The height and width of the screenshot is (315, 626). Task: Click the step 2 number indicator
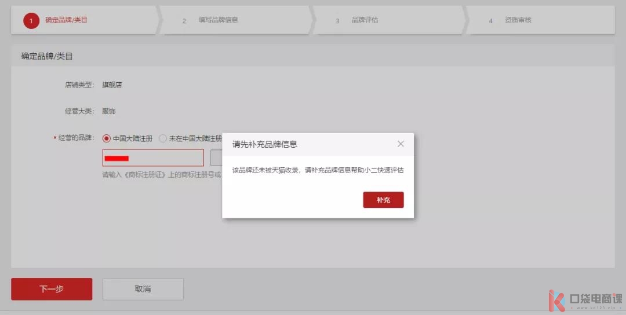coord(184,21)
